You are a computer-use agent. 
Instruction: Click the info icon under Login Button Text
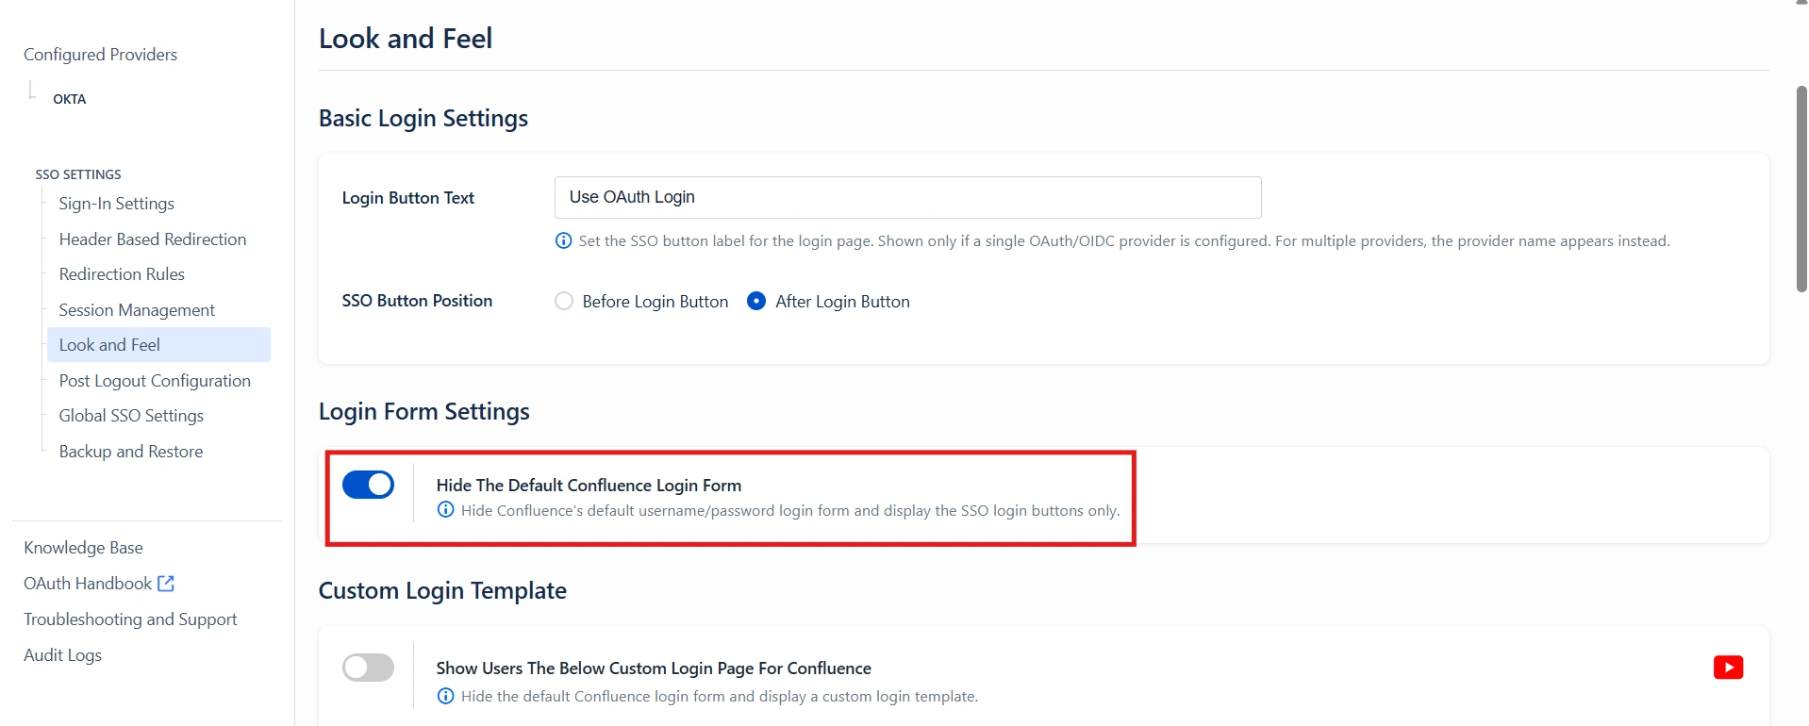click(x=563, y=241)
